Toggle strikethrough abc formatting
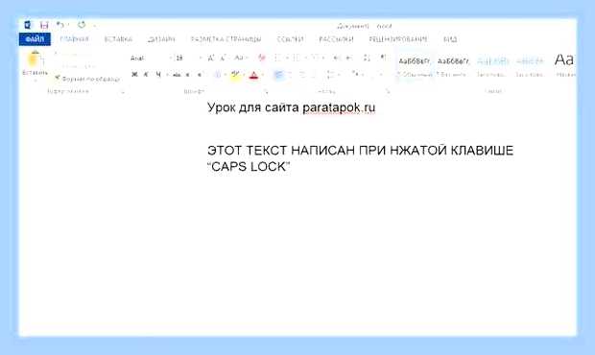 pyautogui.click(x=177, y=75)
